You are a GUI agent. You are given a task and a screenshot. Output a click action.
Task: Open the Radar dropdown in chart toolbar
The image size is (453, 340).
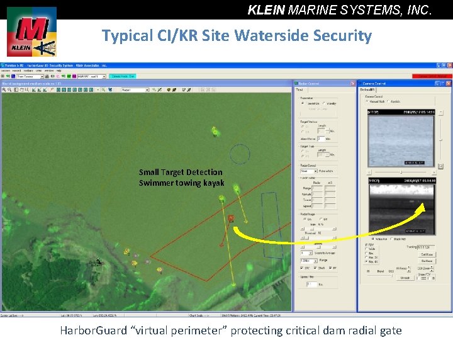pos(147,90)
